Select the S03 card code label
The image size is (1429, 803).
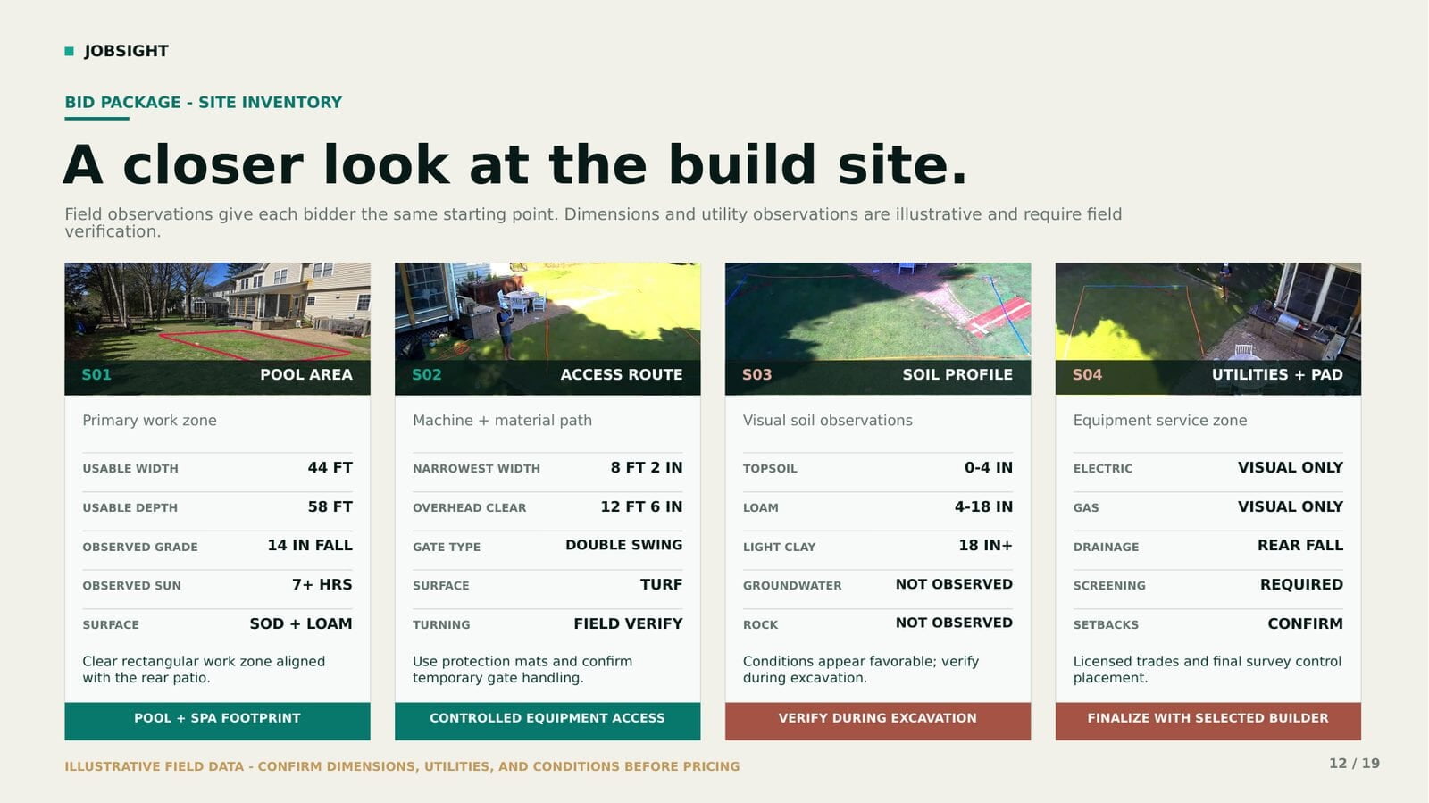[757, 374]
